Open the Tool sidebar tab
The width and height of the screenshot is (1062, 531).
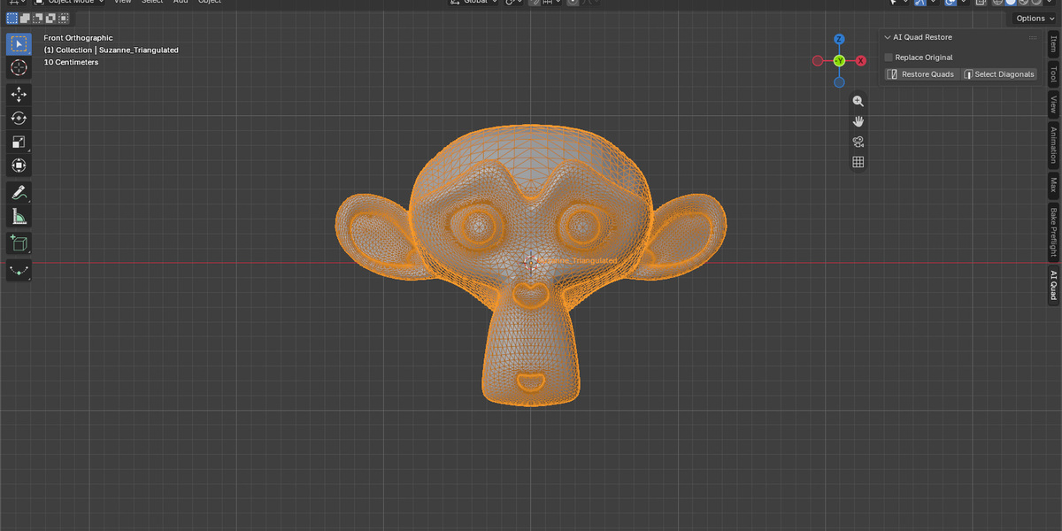[1053, 73]
